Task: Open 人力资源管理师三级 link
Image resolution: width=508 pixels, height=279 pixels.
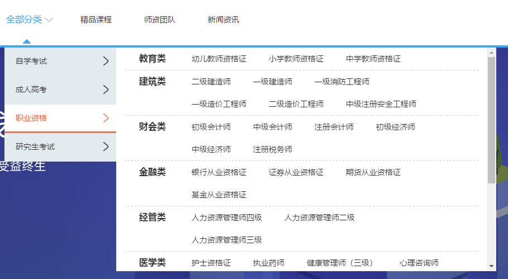Action: point(227,240)
